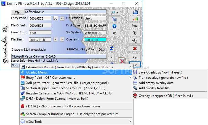
Task: Click the red X exit icon
Action: 135,48
